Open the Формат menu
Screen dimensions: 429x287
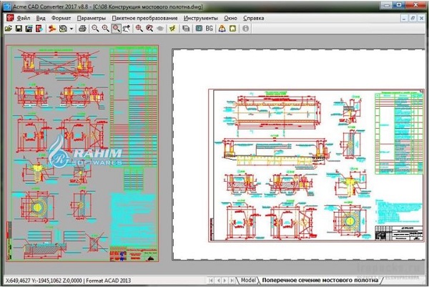point(61,16)
